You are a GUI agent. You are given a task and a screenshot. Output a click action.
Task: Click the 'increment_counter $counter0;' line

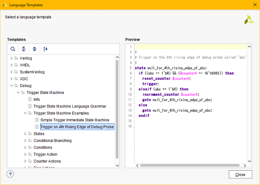click(171, 95)
